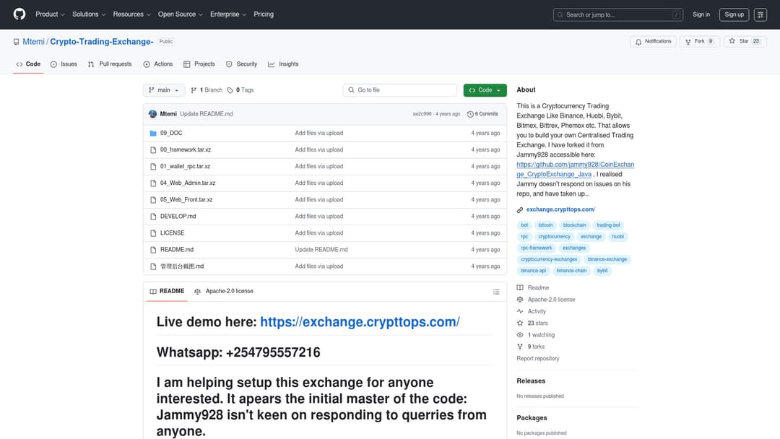This screenshot has height=439, width=780.
Task: Click the bitcoin topic tag
Action: (x=545, y=225)
